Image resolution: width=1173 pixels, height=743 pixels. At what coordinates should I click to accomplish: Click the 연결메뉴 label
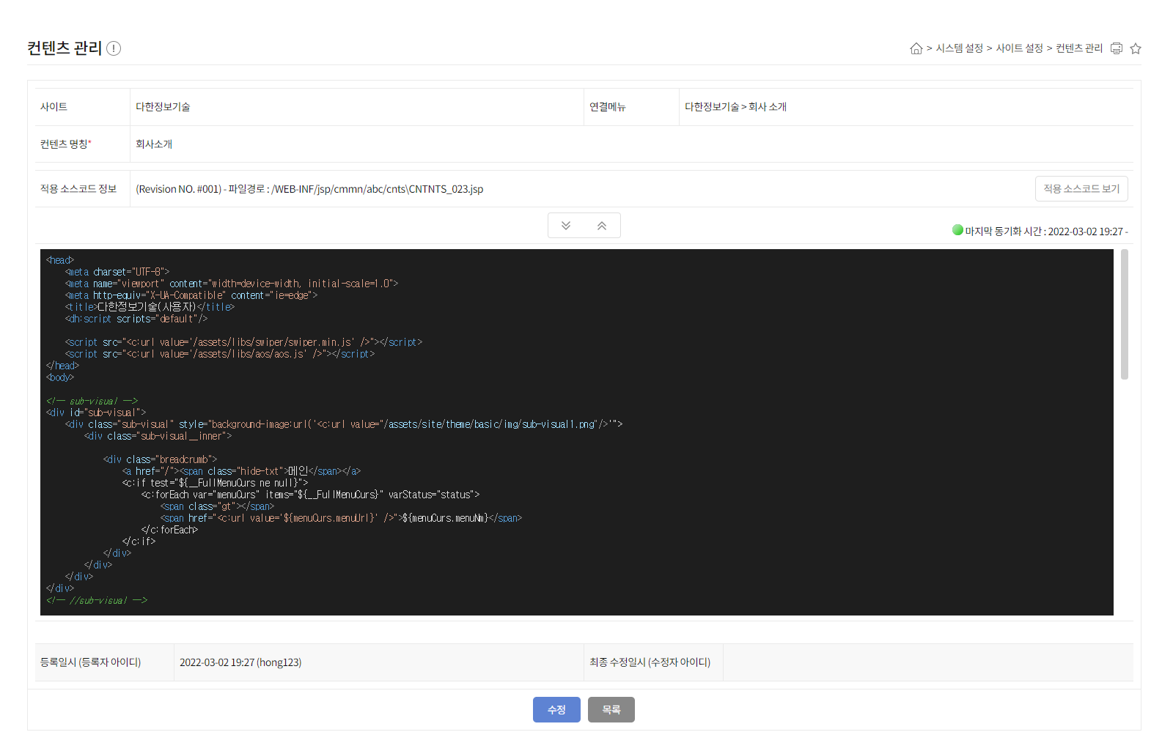[x=608, y=107]
